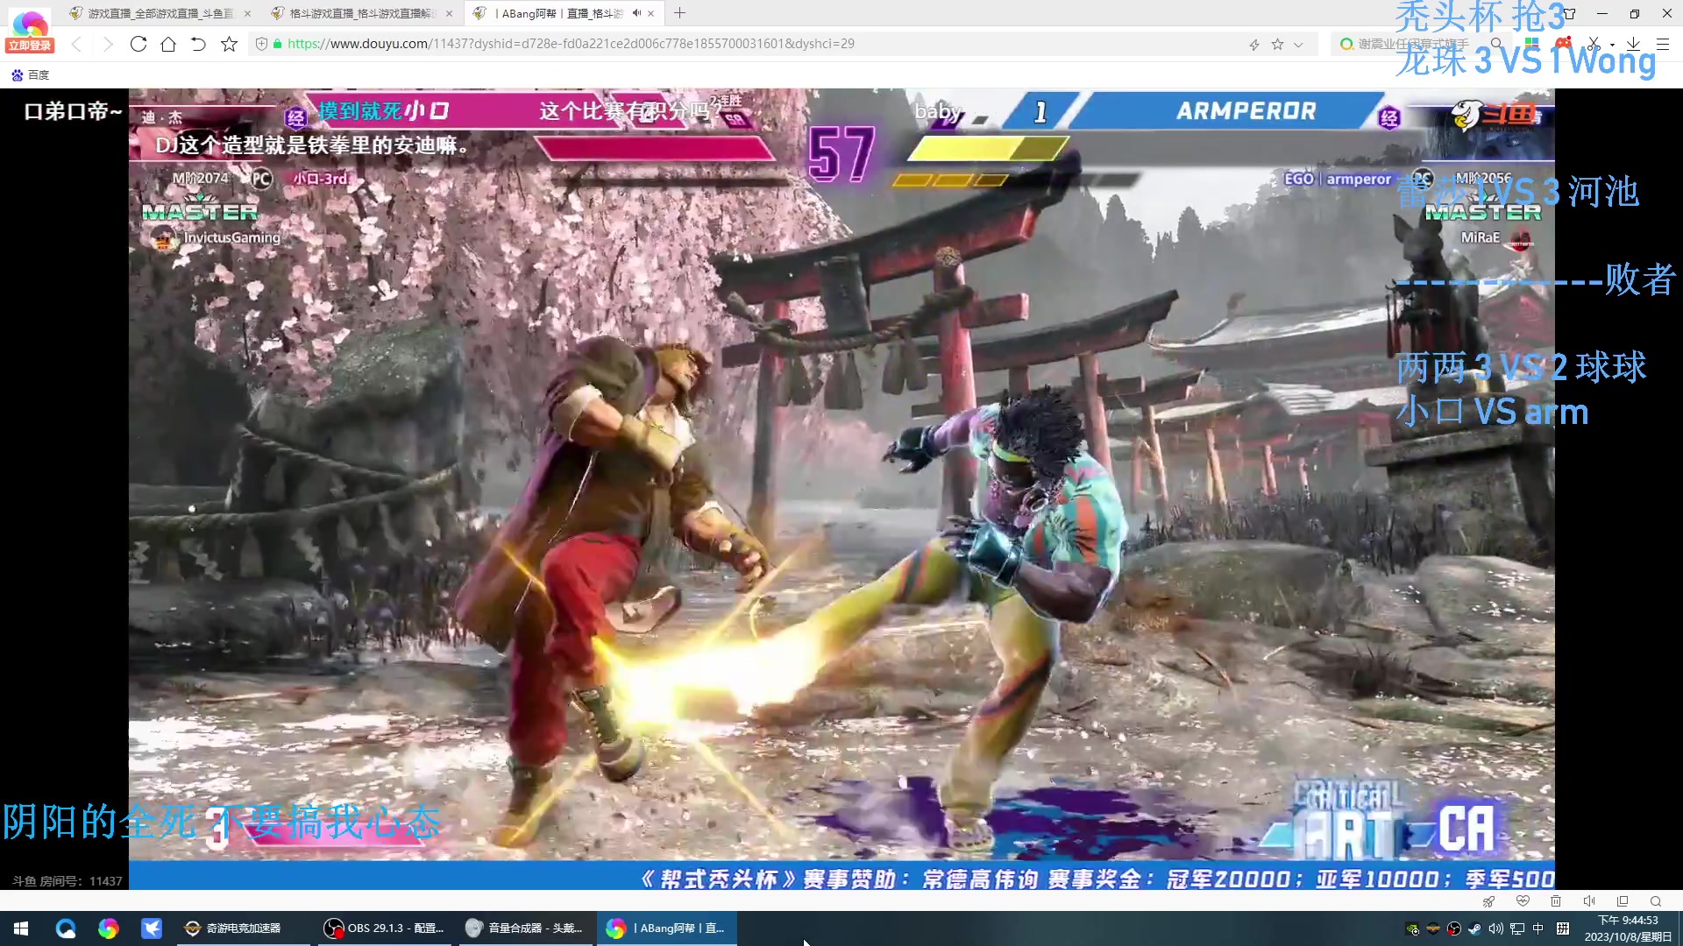
Task: Switch to ABang阿帮 browser taskbar window
Action: click(667, 928)
